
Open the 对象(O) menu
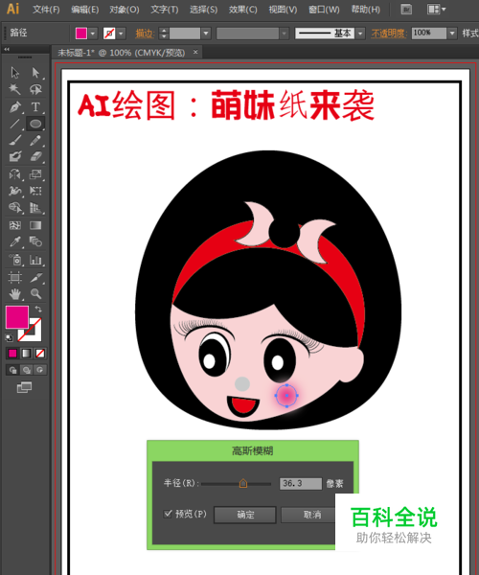pos(125,10)
